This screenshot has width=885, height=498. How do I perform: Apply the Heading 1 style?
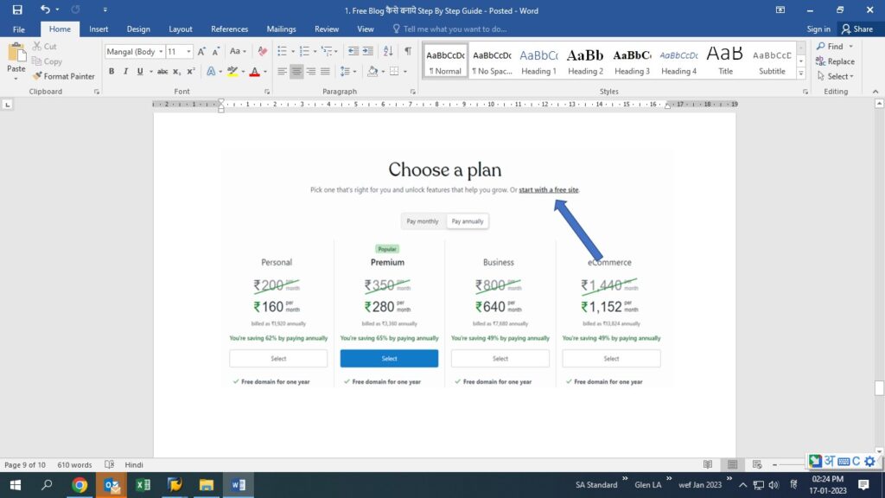point(538,61)
